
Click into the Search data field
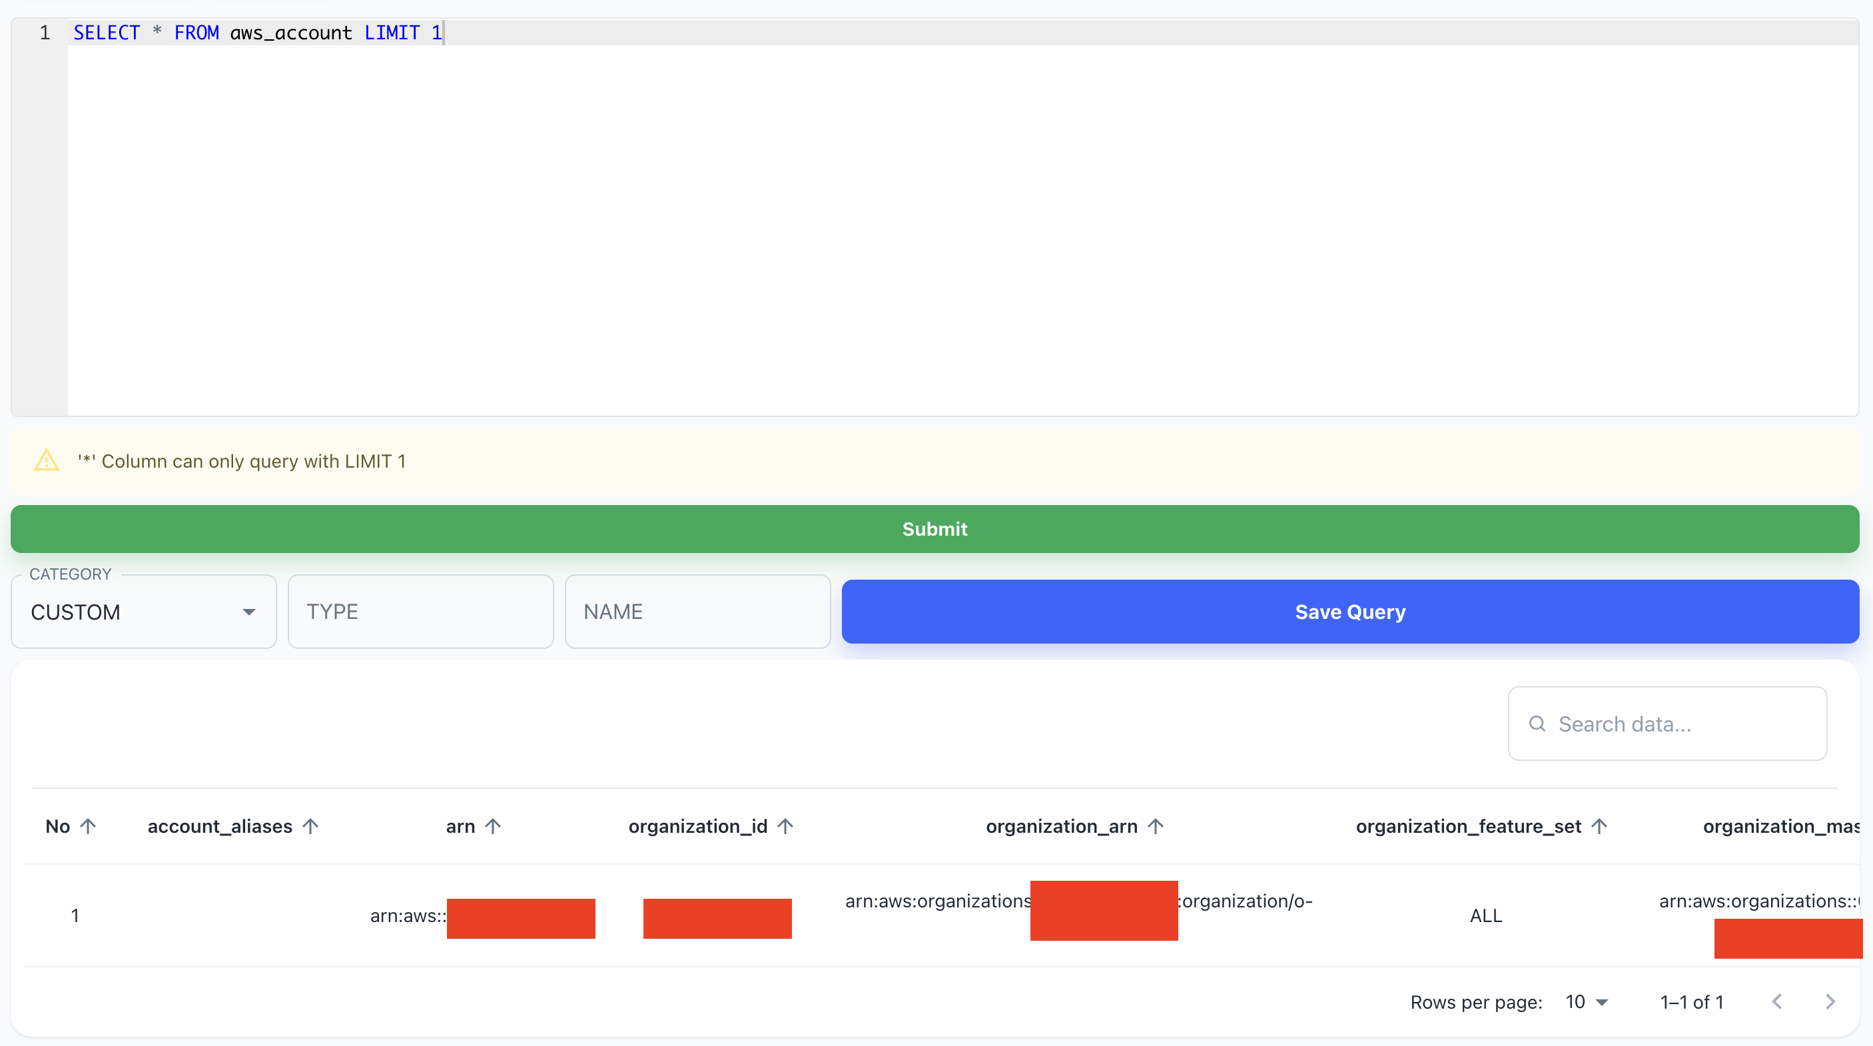click(1680, 724)
